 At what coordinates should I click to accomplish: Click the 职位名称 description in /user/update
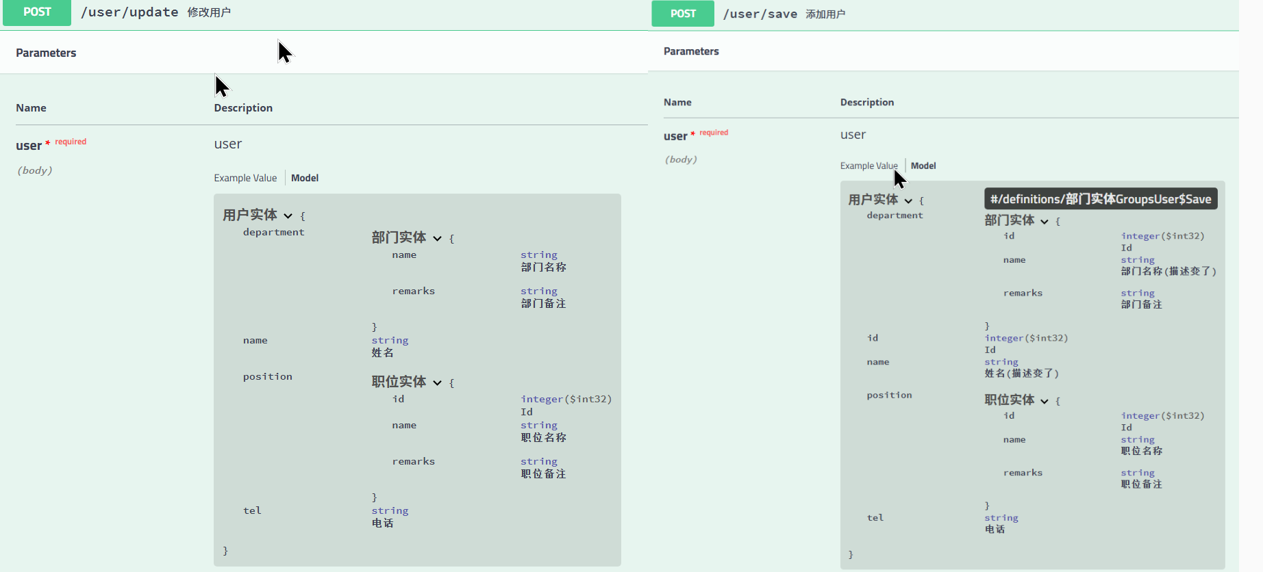543,437
